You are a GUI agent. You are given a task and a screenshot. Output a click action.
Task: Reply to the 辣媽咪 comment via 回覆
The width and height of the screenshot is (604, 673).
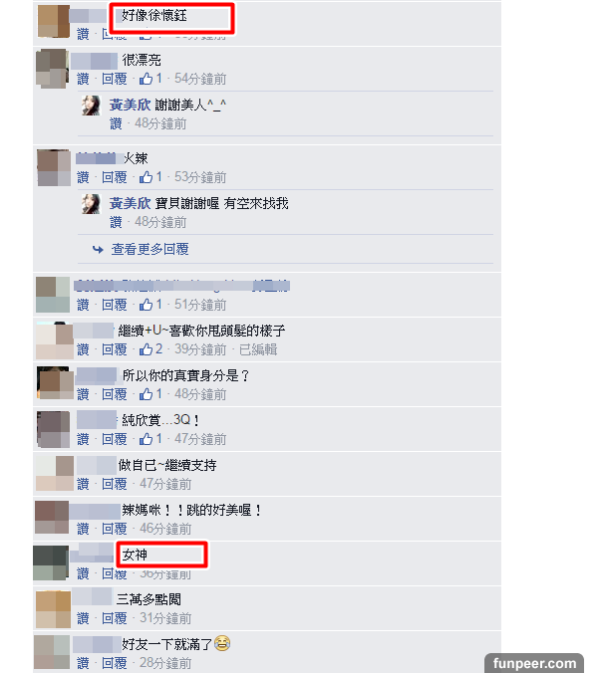(x=115, y=529)
